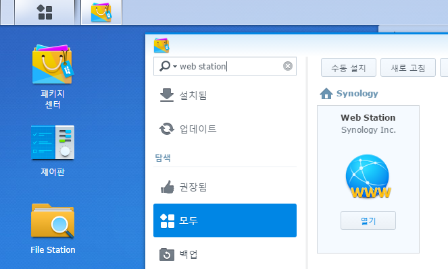
Task: Click the magnifier search icon
Action: coord(165,66)
